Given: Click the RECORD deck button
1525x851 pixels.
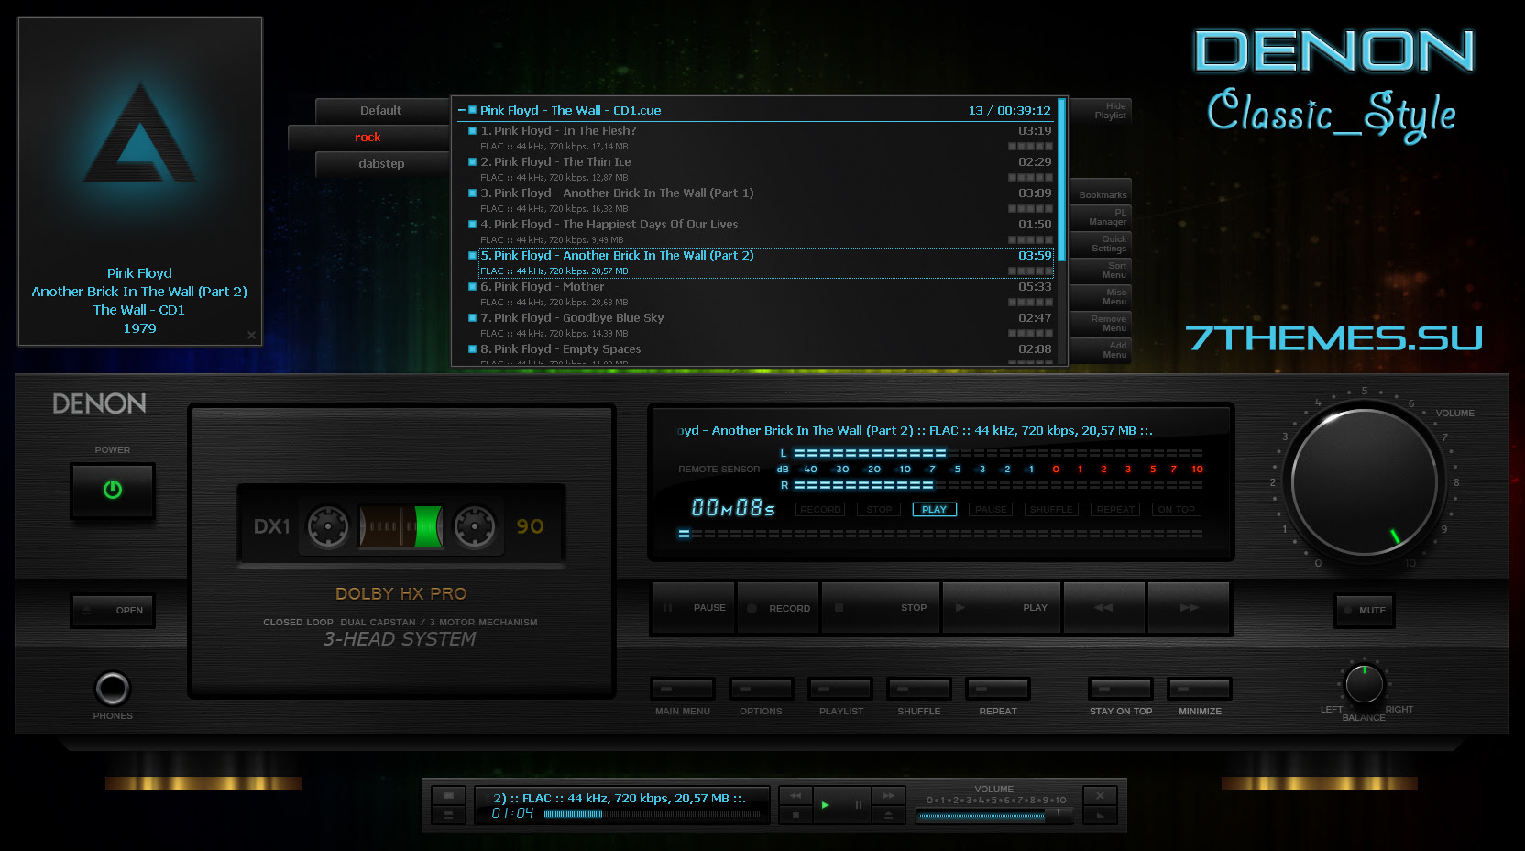Looking at the screenshot, I should [778, 608].
